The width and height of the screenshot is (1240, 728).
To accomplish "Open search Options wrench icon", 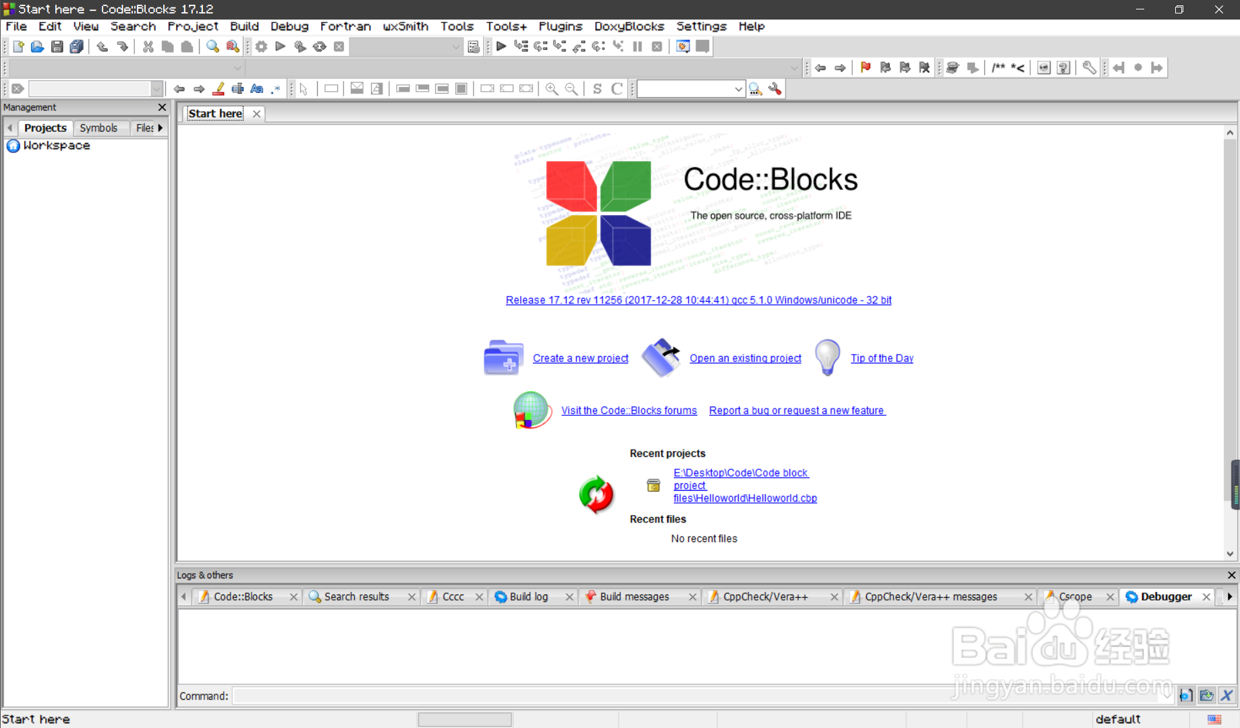I will coord(775,88).
